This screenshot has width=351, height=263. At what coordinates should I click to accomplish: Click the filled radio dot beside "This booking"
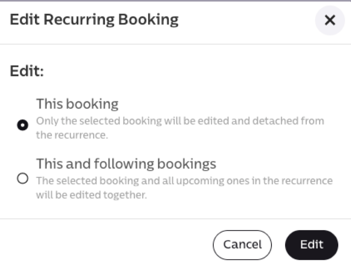click(x=22, y=125)
